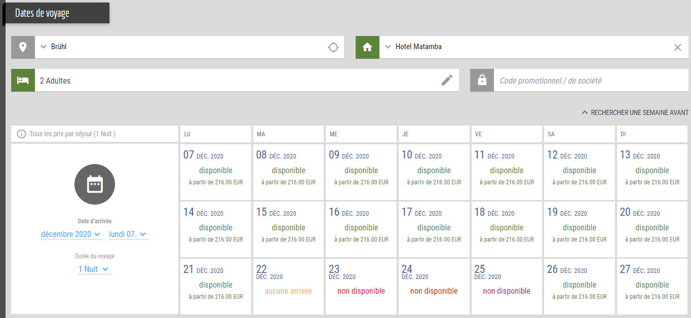Click the Dates de voyage heading
This screenshot has width=691, height=318.
click(42, 14)
